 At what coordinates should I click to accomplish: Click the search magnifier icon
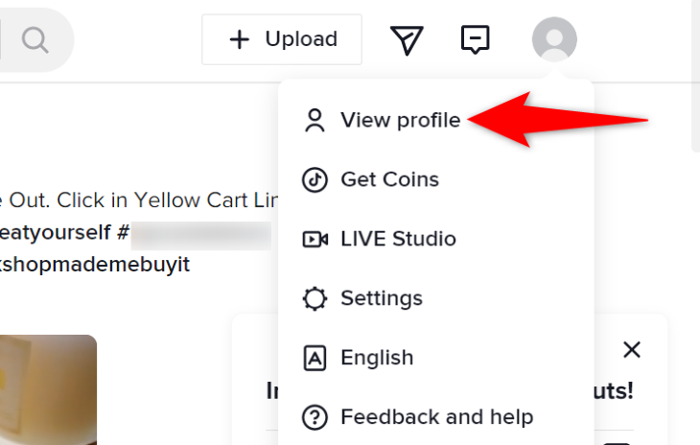[35, 39]
